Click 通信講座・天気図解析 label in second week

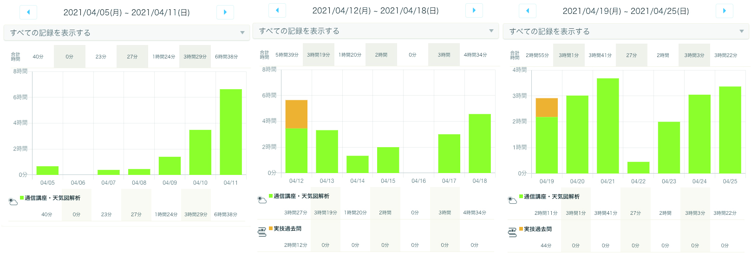[301, 196]
